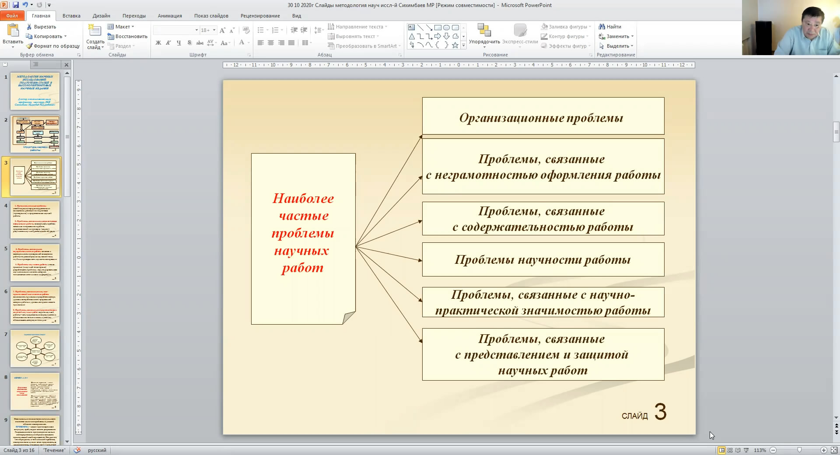Click the zoom slider handle in status bar
Screen dimensions: 840x455
tap(799, 450)
